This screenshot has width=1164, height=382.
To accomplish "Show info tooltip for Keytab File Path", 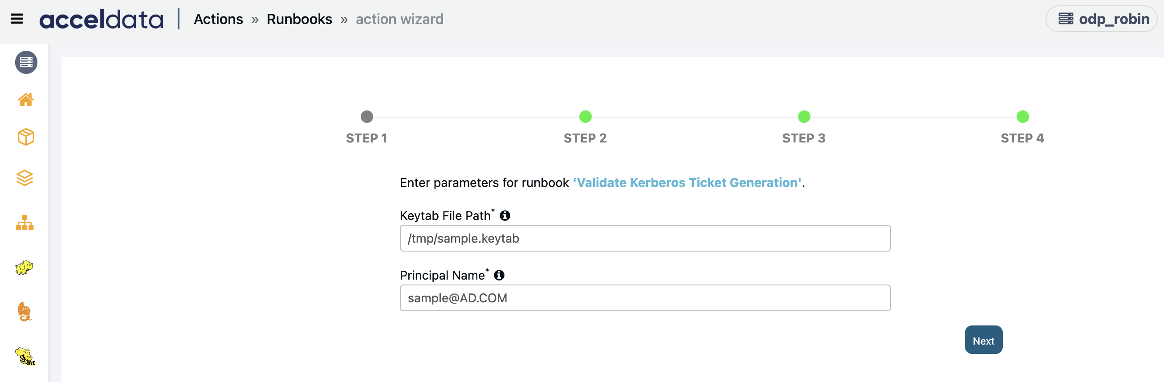I will [505, 216].
